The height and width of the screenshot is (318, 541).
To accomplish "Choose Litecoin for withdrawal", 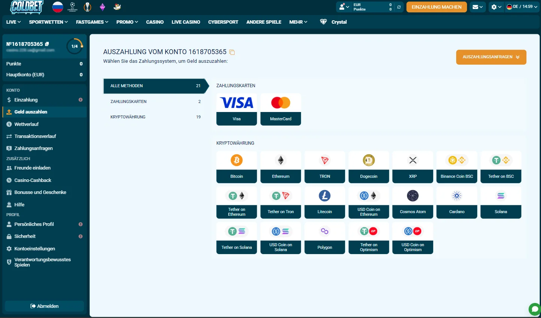I will (324, 202).
